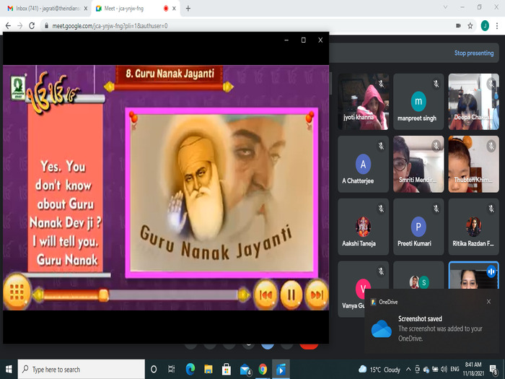Open File Explorer from taskbar

pos(208,370)
